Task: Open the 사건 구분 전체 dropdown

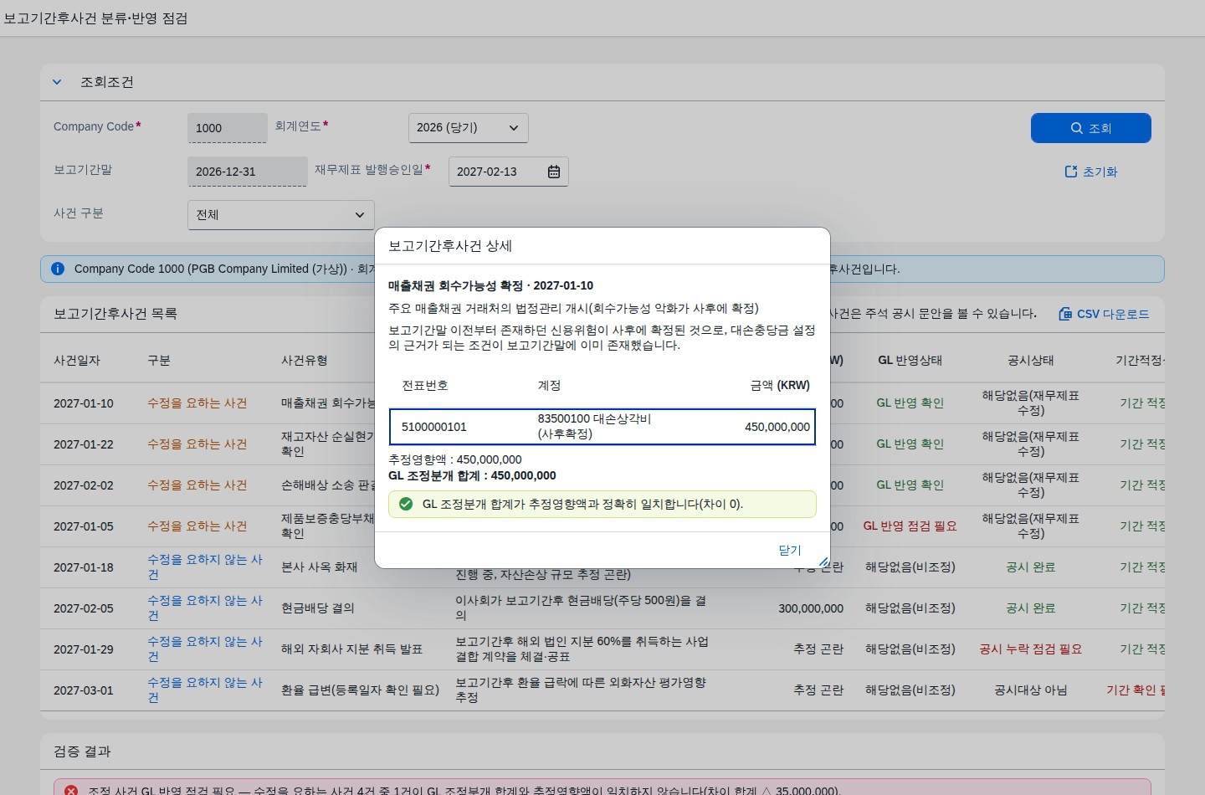Action: pos(280,215)
